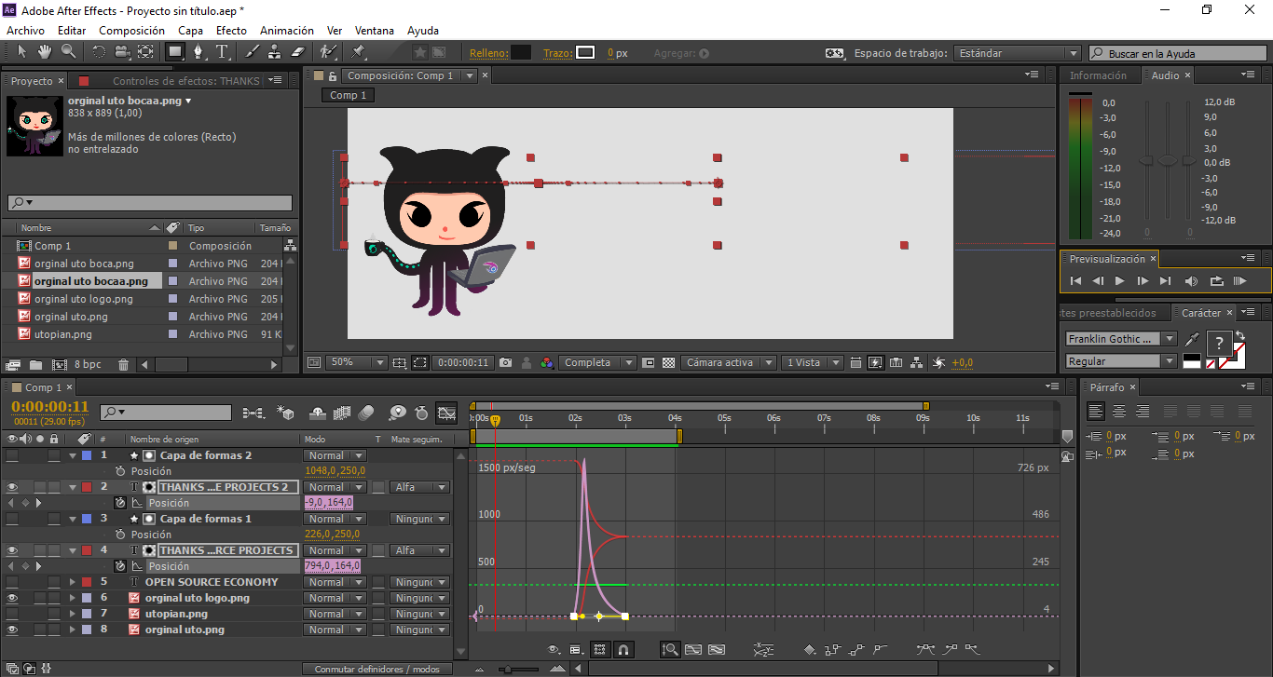Click Conmutar definidores / modos button
The width and height of the screenshot is (1273, 677).
point(377,669)
